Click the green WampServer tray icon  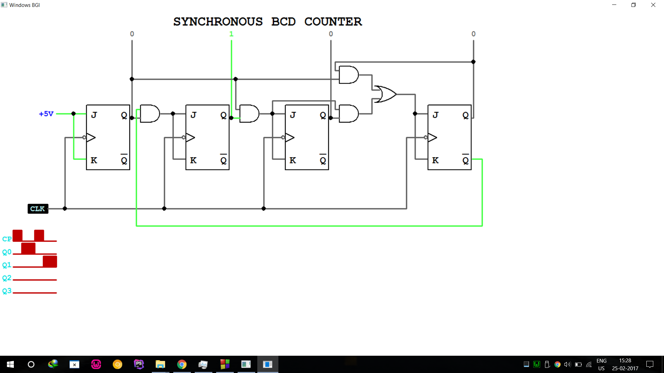pyautogui.click(x=537, y=364)
